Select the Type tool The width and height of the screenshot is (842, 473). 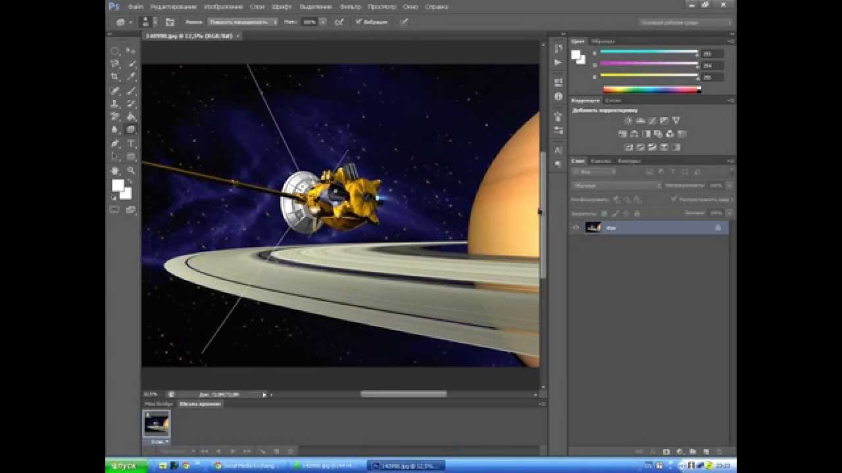click(132, 143)
